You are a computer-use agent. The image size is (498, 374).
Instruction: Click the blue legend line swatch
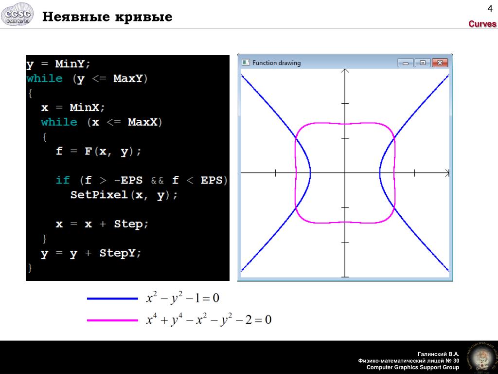point(112,299)
